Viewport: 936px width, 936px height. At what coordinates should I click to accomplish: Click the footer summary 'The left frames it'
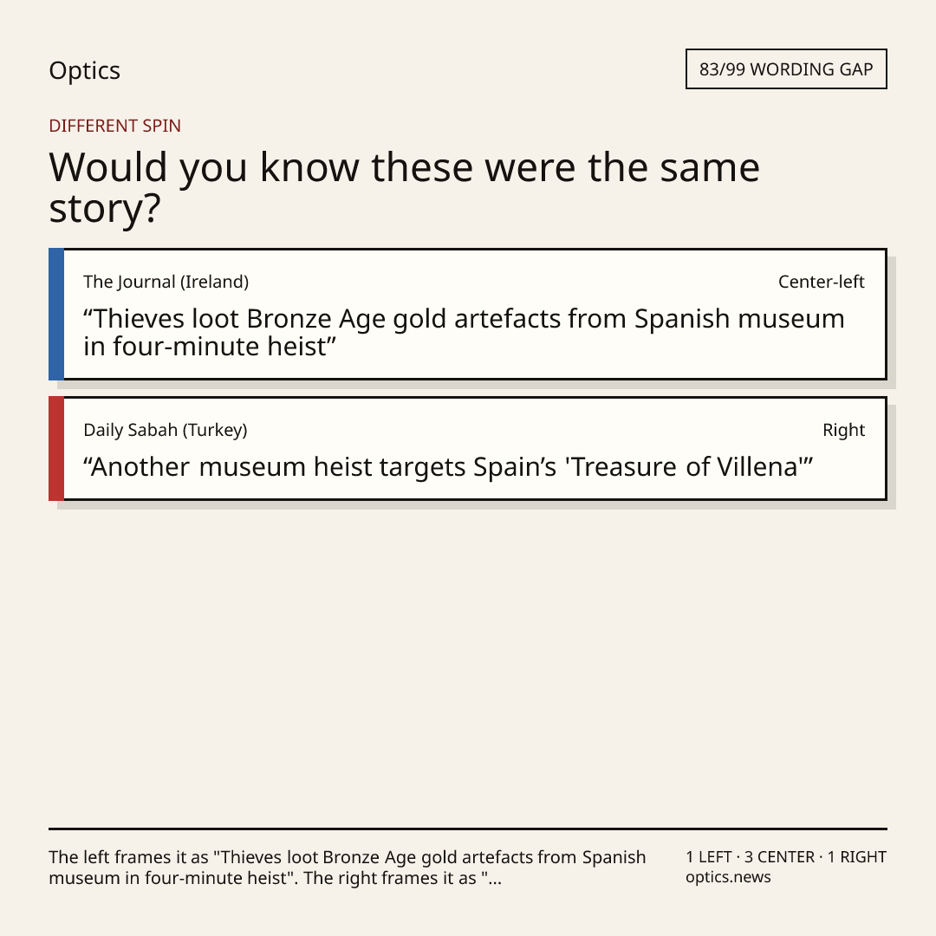click(x=348, y=868)
